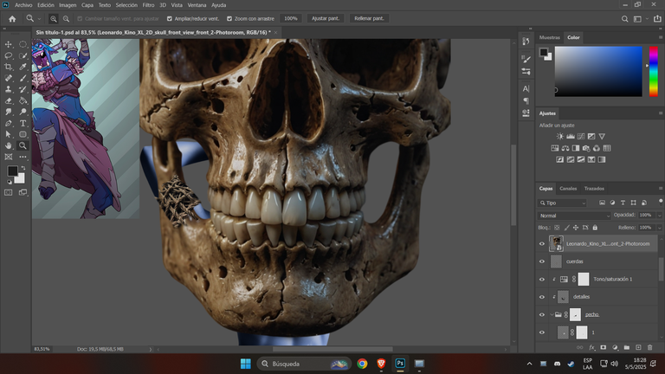This screenshot has height=374, width=665.
Task: Select the Eyedropper tool
Action: point(23,67)
